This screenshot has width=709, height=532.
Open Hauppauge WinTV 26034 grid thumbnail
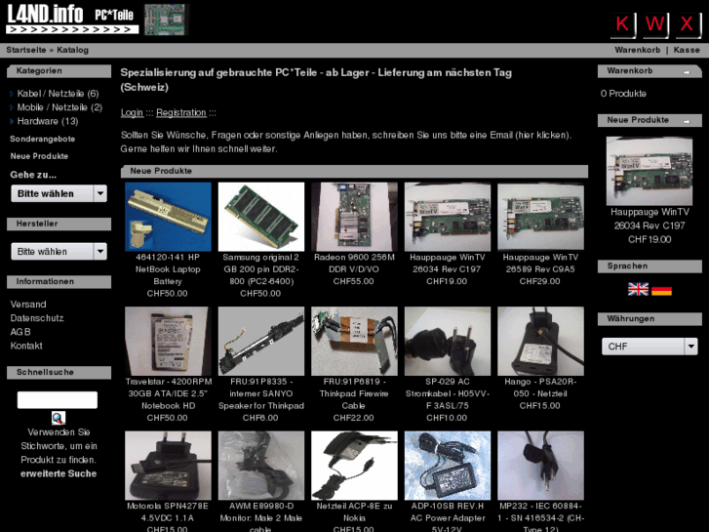448,217
